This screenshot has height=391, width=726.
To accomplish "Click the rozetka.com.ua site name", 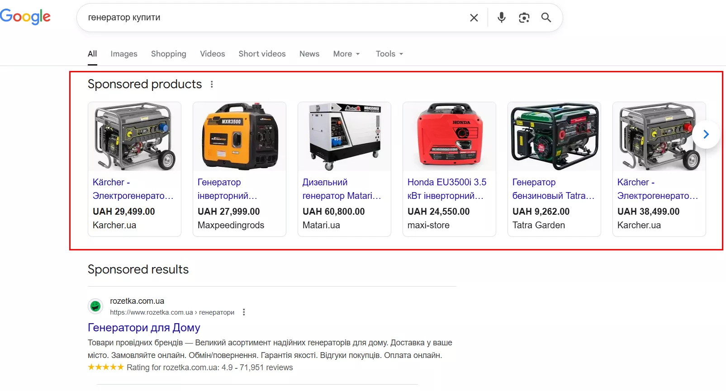I will coord(137,301).
